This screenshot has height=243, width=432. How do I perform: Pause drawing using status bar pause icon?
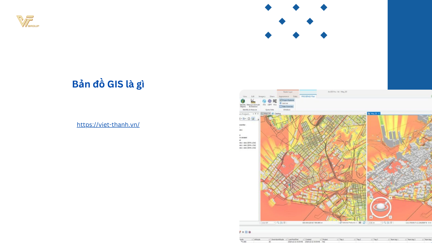coord(360,223)
